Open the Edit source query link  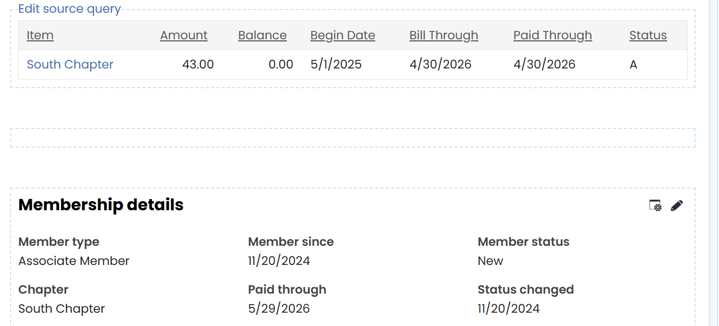[x=70, y=9]
